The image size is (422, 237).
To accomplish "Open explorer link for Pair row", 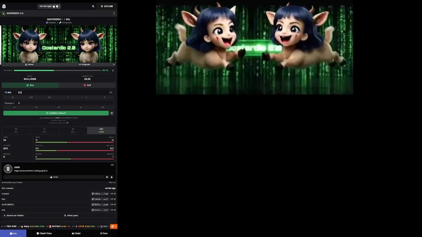I will click(x=113, y=199).
